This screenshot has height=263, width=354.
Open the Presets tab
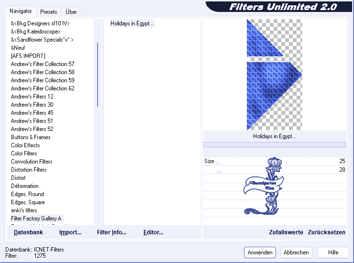48,12
